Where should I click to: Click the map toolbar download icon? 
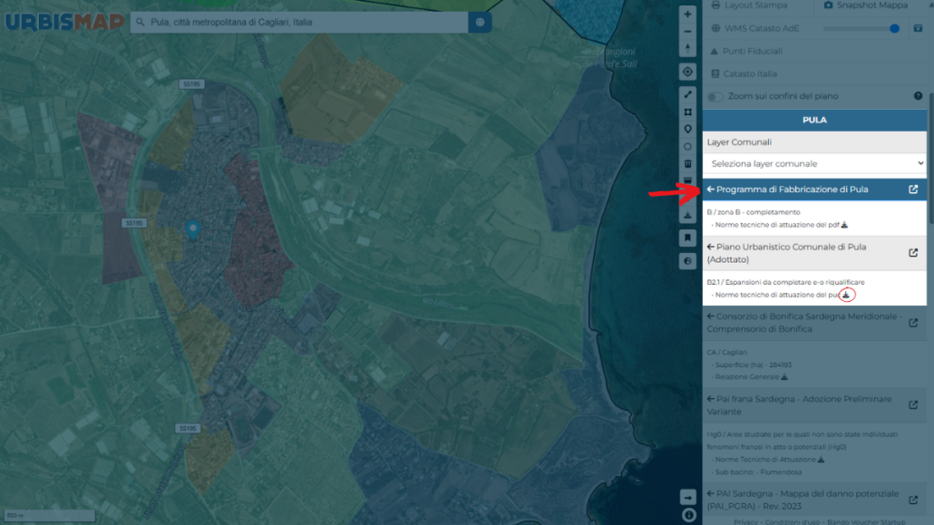[687, 215]
